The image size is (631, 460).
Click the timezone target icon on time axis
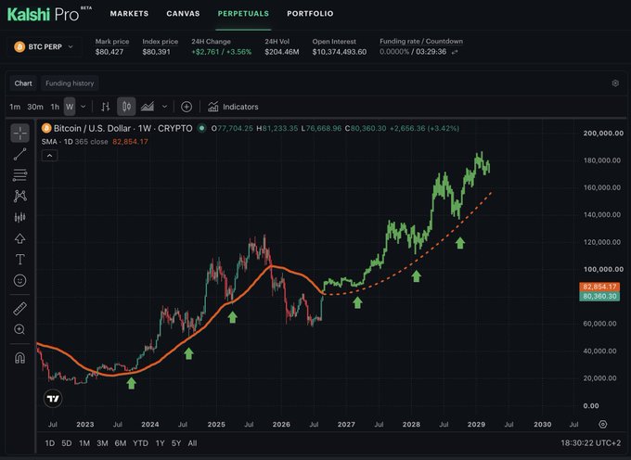coord(603,424)
